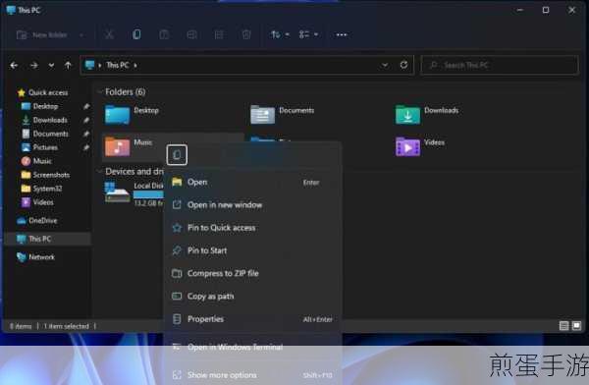Select the Desktop folder icon
This screenshot has width=589, height=385.
tap(117, 115)
